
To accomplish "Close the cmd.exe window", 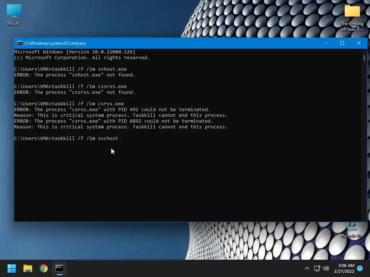I will tap(359, 43).
